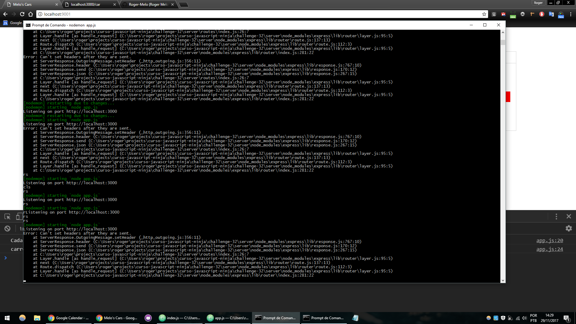Open DevTools settings with the gear icon
Screen dimensions: 576x324
click(569, 228)
